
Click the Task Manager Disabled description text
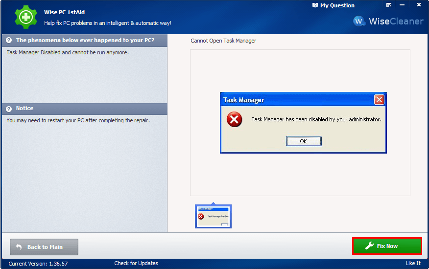click(x=68, y=52)
